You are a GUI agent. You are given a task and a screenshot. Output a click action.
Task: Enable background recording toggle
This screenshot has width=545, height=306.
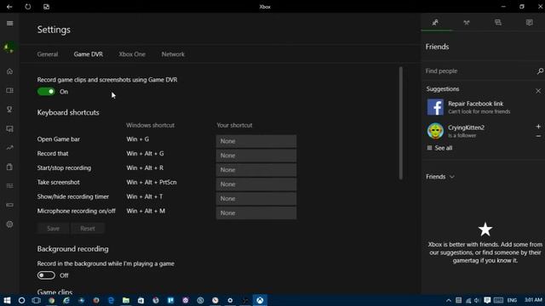click(46, 275)
